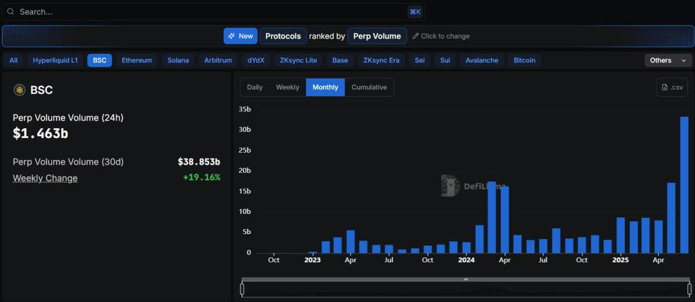Viewport: 695px width, 302px height.
Task: Click the right handle of the range slider
Action: point(690,290)
